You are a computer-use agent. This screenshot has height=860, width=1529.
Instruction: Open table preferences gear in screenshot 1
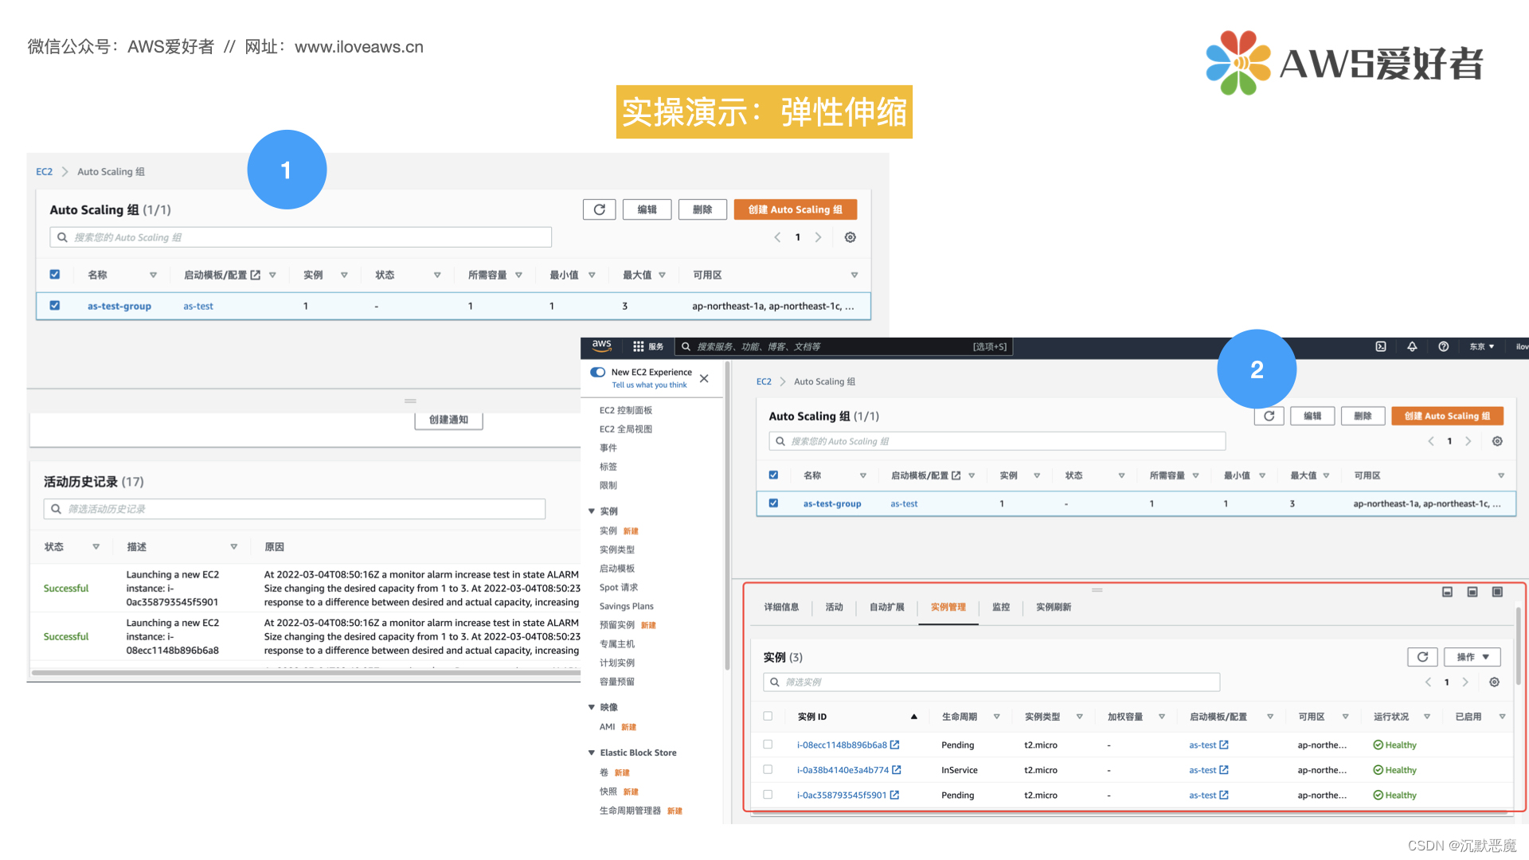(x=851, y=237)
